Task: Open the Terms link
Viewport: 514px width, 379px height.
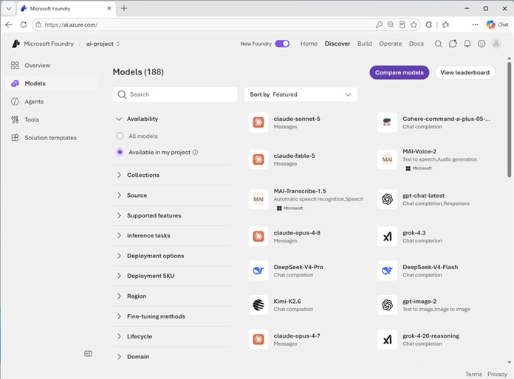Action: [473, 374]
